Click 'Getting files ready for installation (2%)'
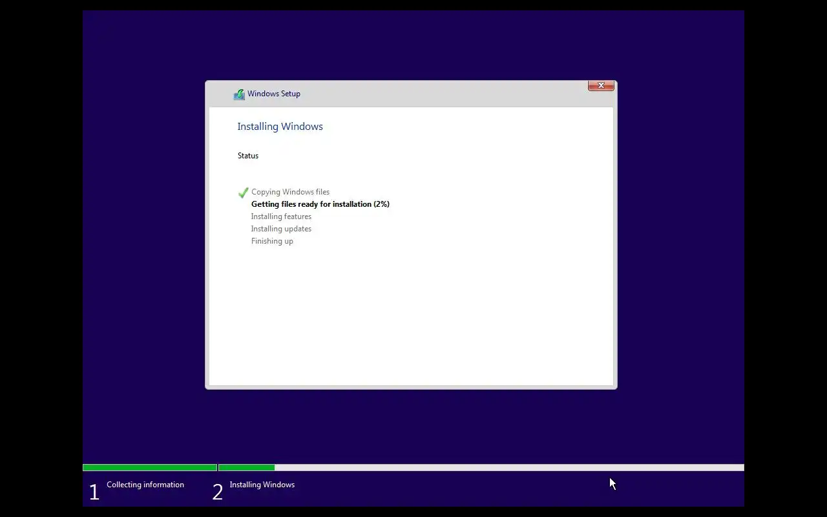Viewport: 827px width, 517px height. pyautogui.click(x=320, y=204)
